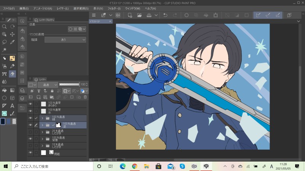Select the Correct line tool

click(12, 113)
